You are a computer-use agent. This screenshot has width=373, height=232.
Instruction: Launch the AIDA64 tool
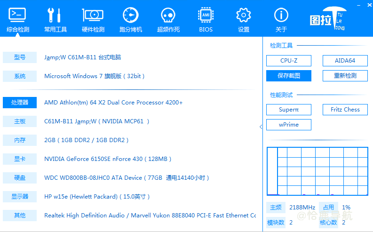345,61
